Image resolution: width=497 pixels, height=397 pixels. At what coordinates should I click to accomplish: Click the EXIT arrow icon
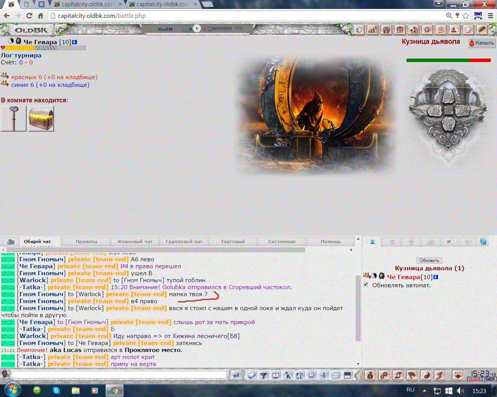(458, 375)
